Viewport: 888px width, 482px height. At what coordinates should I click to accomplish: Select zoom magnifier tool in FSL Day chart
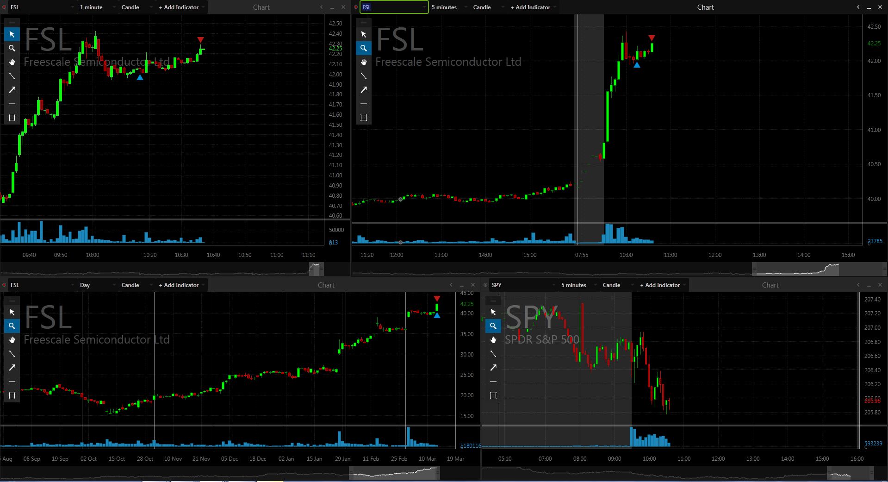pos(12,326)
